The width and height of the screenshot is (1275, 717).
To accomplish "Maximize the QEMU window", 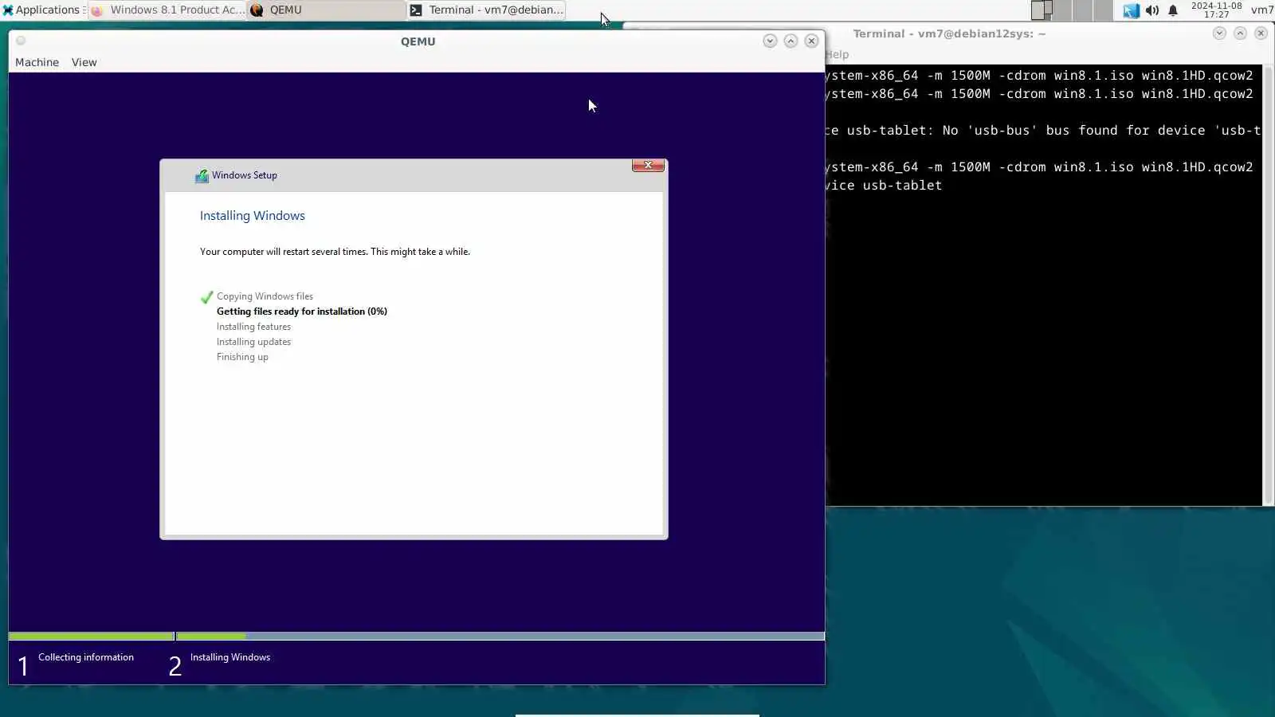I will click(790, 41).
